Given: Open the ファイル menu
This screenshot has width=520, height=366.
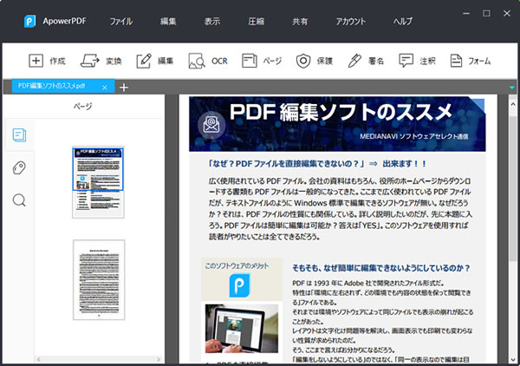Looking at the screenshot, I should tap(121, 22).
